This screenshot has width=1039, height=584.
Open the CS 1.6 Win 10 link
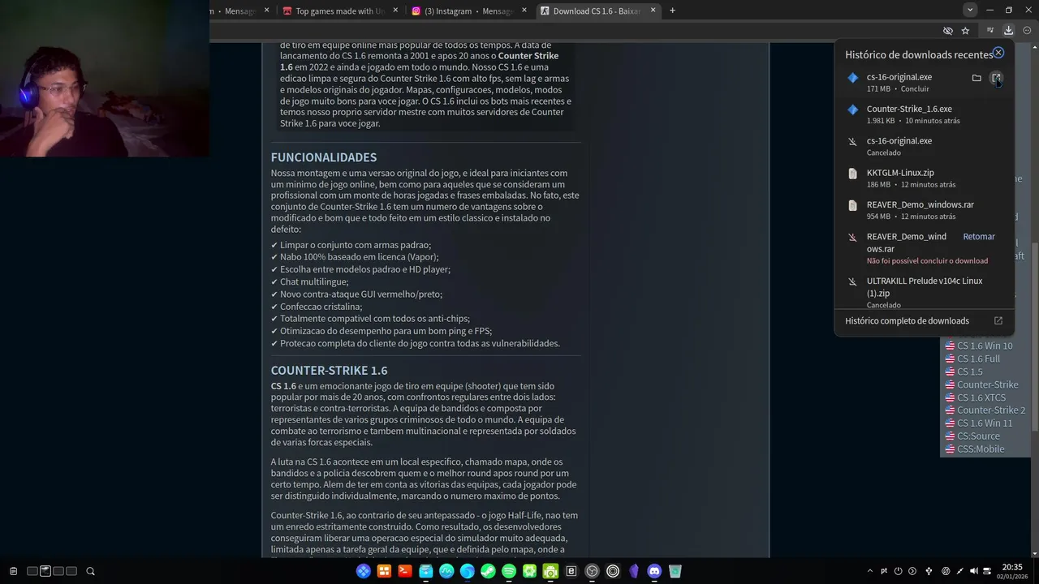pyautogui.click(x=985, y=346)
